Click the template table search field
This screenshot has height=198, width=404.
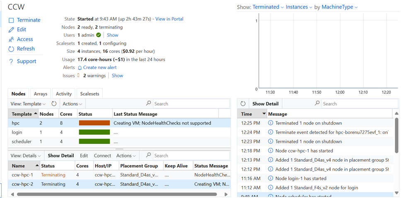coord(191,104)
